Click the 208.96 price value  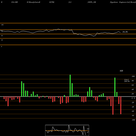click(x=127, y=81)
